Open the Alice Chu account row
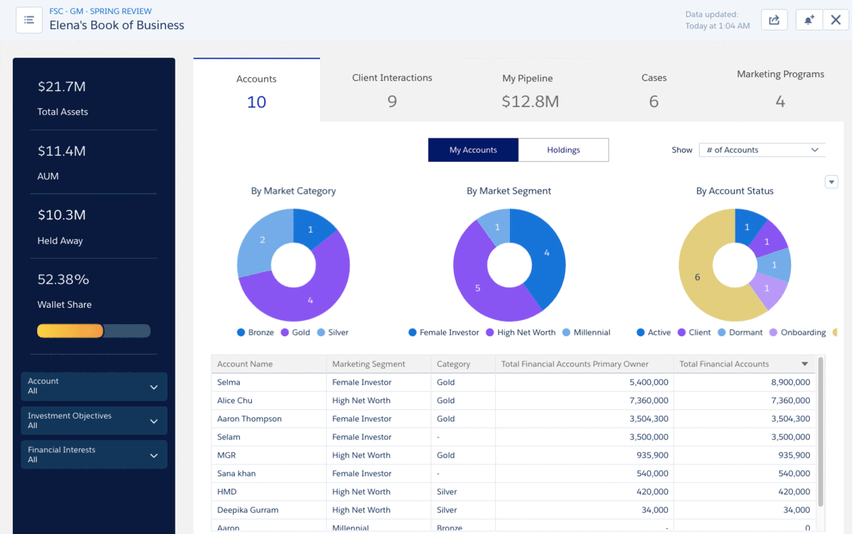Viewport: 853px width, 534px height. 235,400
